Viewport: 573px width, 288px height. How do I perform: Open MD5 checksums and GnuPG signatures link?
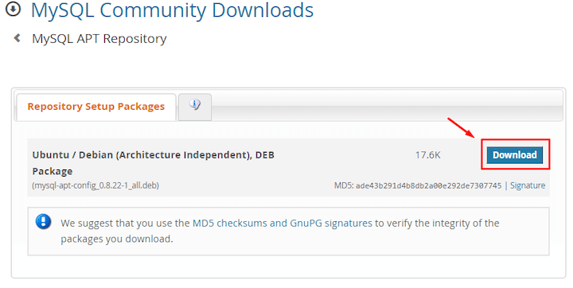click(282, 223)
